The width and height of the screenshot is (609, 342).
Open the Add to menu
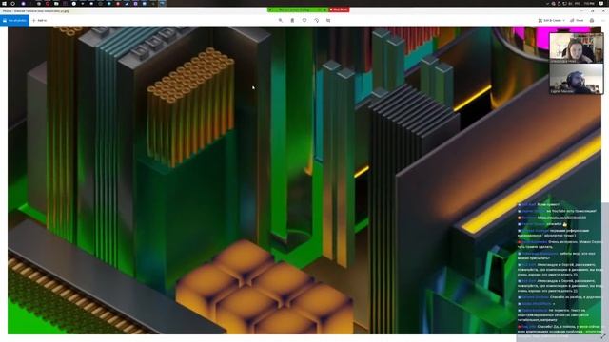pyautogui.click(x=39, y=21)
